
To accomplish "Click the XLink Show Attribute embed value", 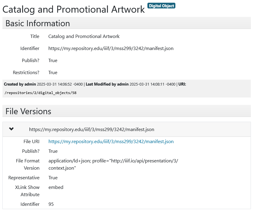I will pos(56,187).
